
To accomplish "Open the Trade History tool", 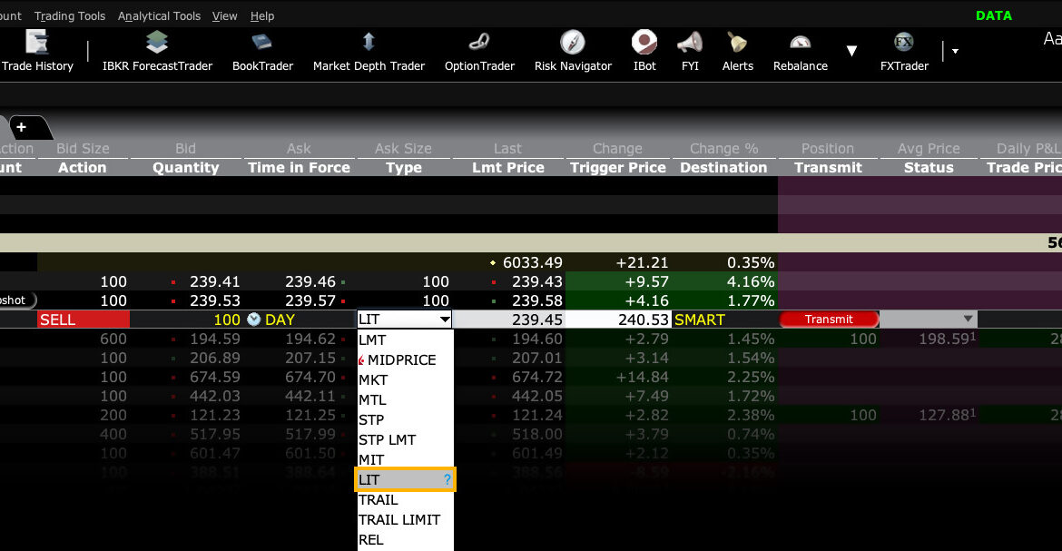I will click(x=36, y=51).
